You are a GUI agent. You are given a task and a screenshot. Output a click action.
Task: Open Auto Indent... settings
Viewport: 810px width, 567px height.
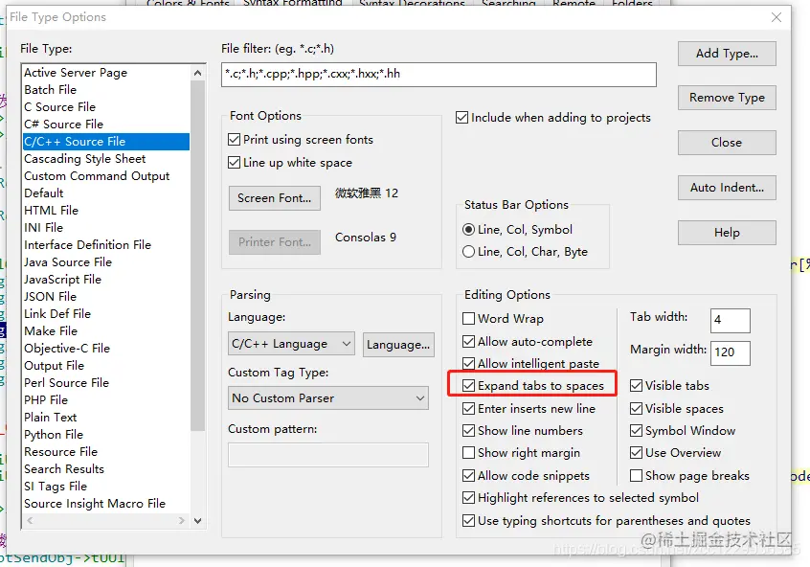[x=727, y=187]
